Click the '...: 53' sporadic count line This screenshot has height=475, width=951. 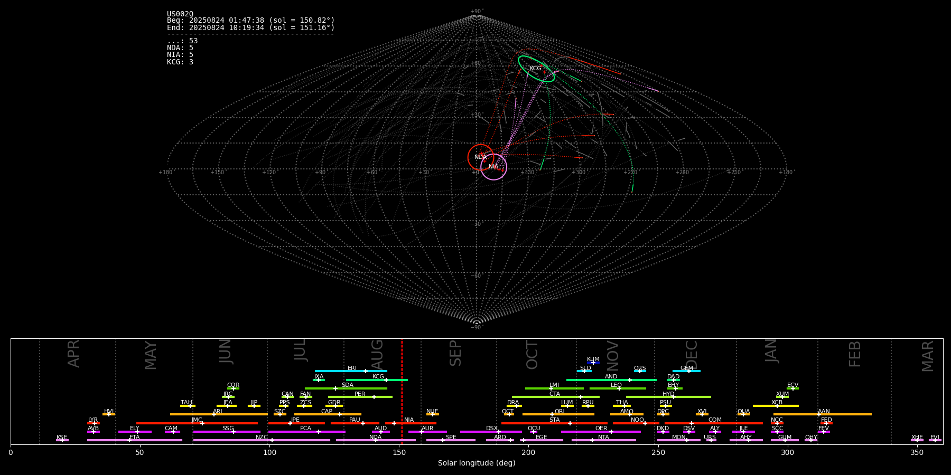click(182, 41)
